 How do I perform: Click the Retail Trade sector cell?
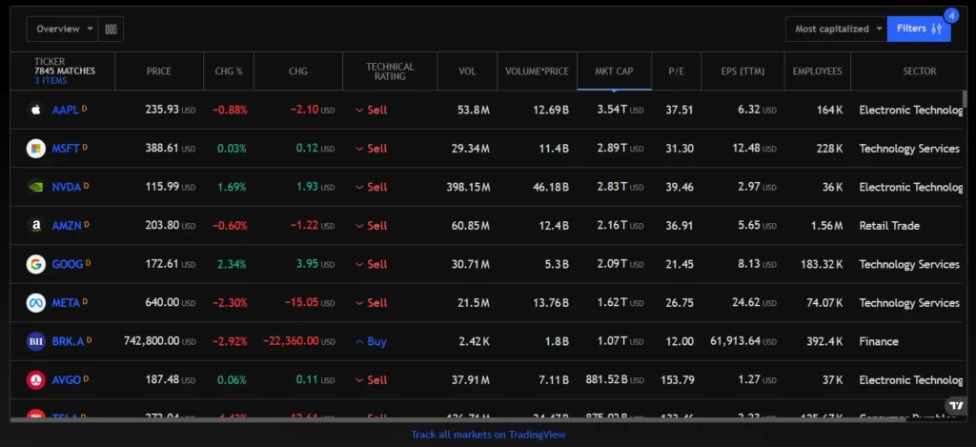(889, 225)
